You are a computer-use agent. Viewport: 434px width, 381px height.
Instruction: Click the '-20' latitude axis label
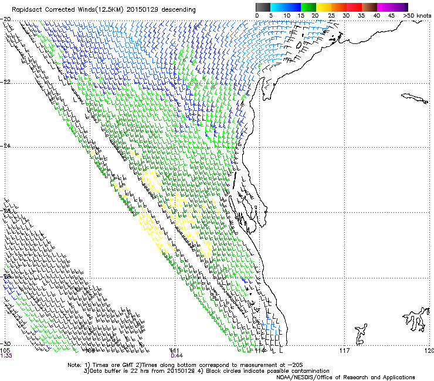click(5, 19)
